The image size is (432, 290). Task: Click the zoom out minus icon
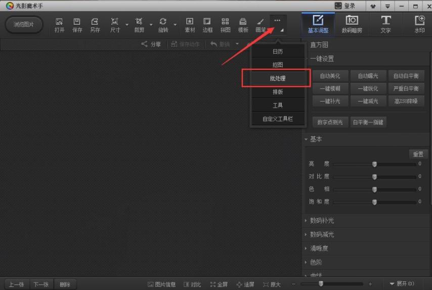[293, 284]
